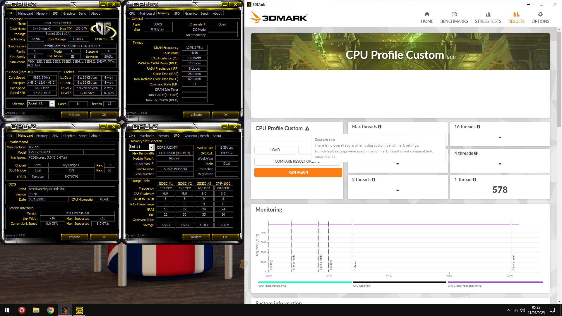Open File Explorer from the taskbar
This screenshot has width=562, height=316.
pyautogui.click(x=36, y=310)
